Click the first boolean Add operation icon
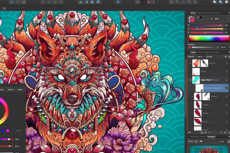This screenshot has width=230, height=153. [171, 2]
